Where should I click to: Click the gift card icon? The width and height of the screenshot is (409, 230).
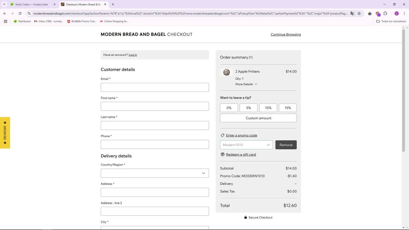[222, 155]
